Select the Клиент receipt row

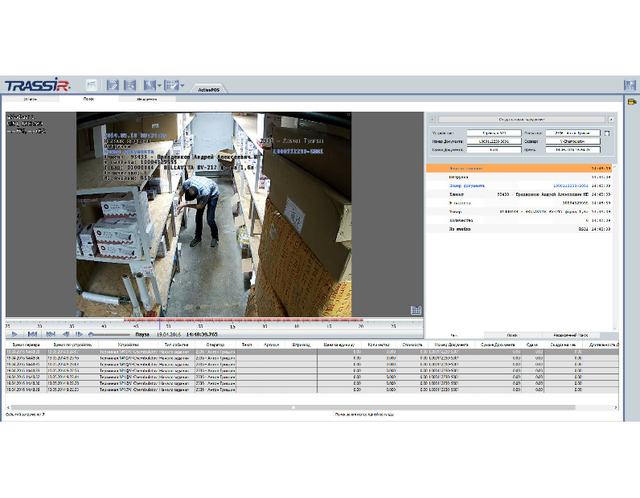pyautogui.click(x=519, y=194)
